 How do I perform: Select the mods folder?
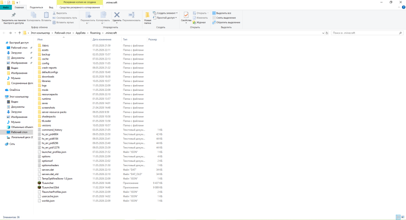point(45,90)
